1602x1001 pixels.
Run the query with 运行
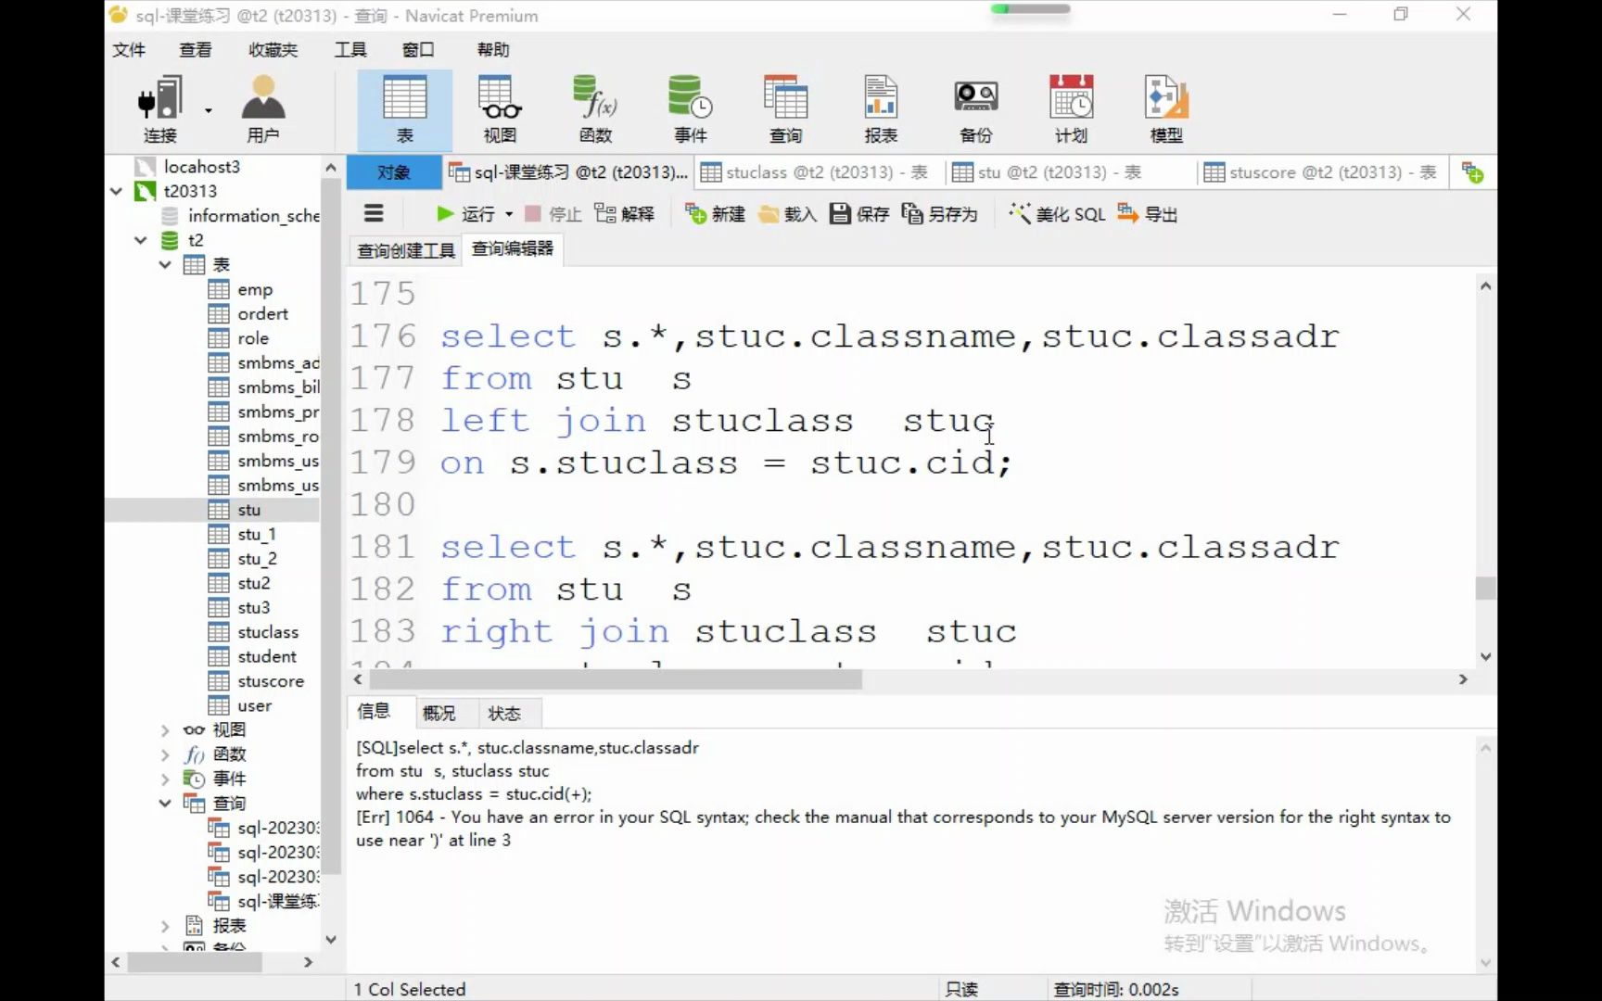coord(468,213)
